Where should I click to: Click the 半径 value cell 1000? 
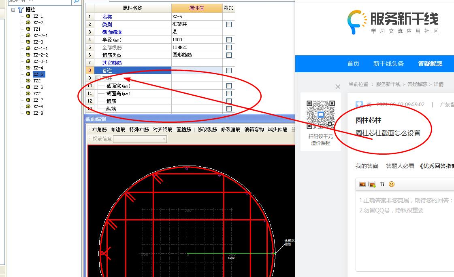pos(197,40)
